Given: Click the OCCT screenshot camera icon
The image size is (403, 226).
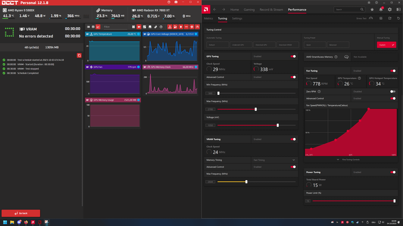Looking at the screenshot, I should click(176, 2).
